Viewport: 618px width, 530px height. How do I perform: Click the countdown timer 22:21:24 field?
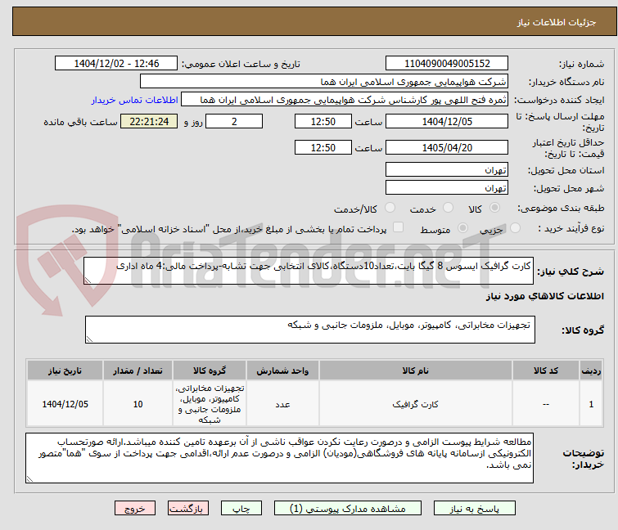(149, 121)
